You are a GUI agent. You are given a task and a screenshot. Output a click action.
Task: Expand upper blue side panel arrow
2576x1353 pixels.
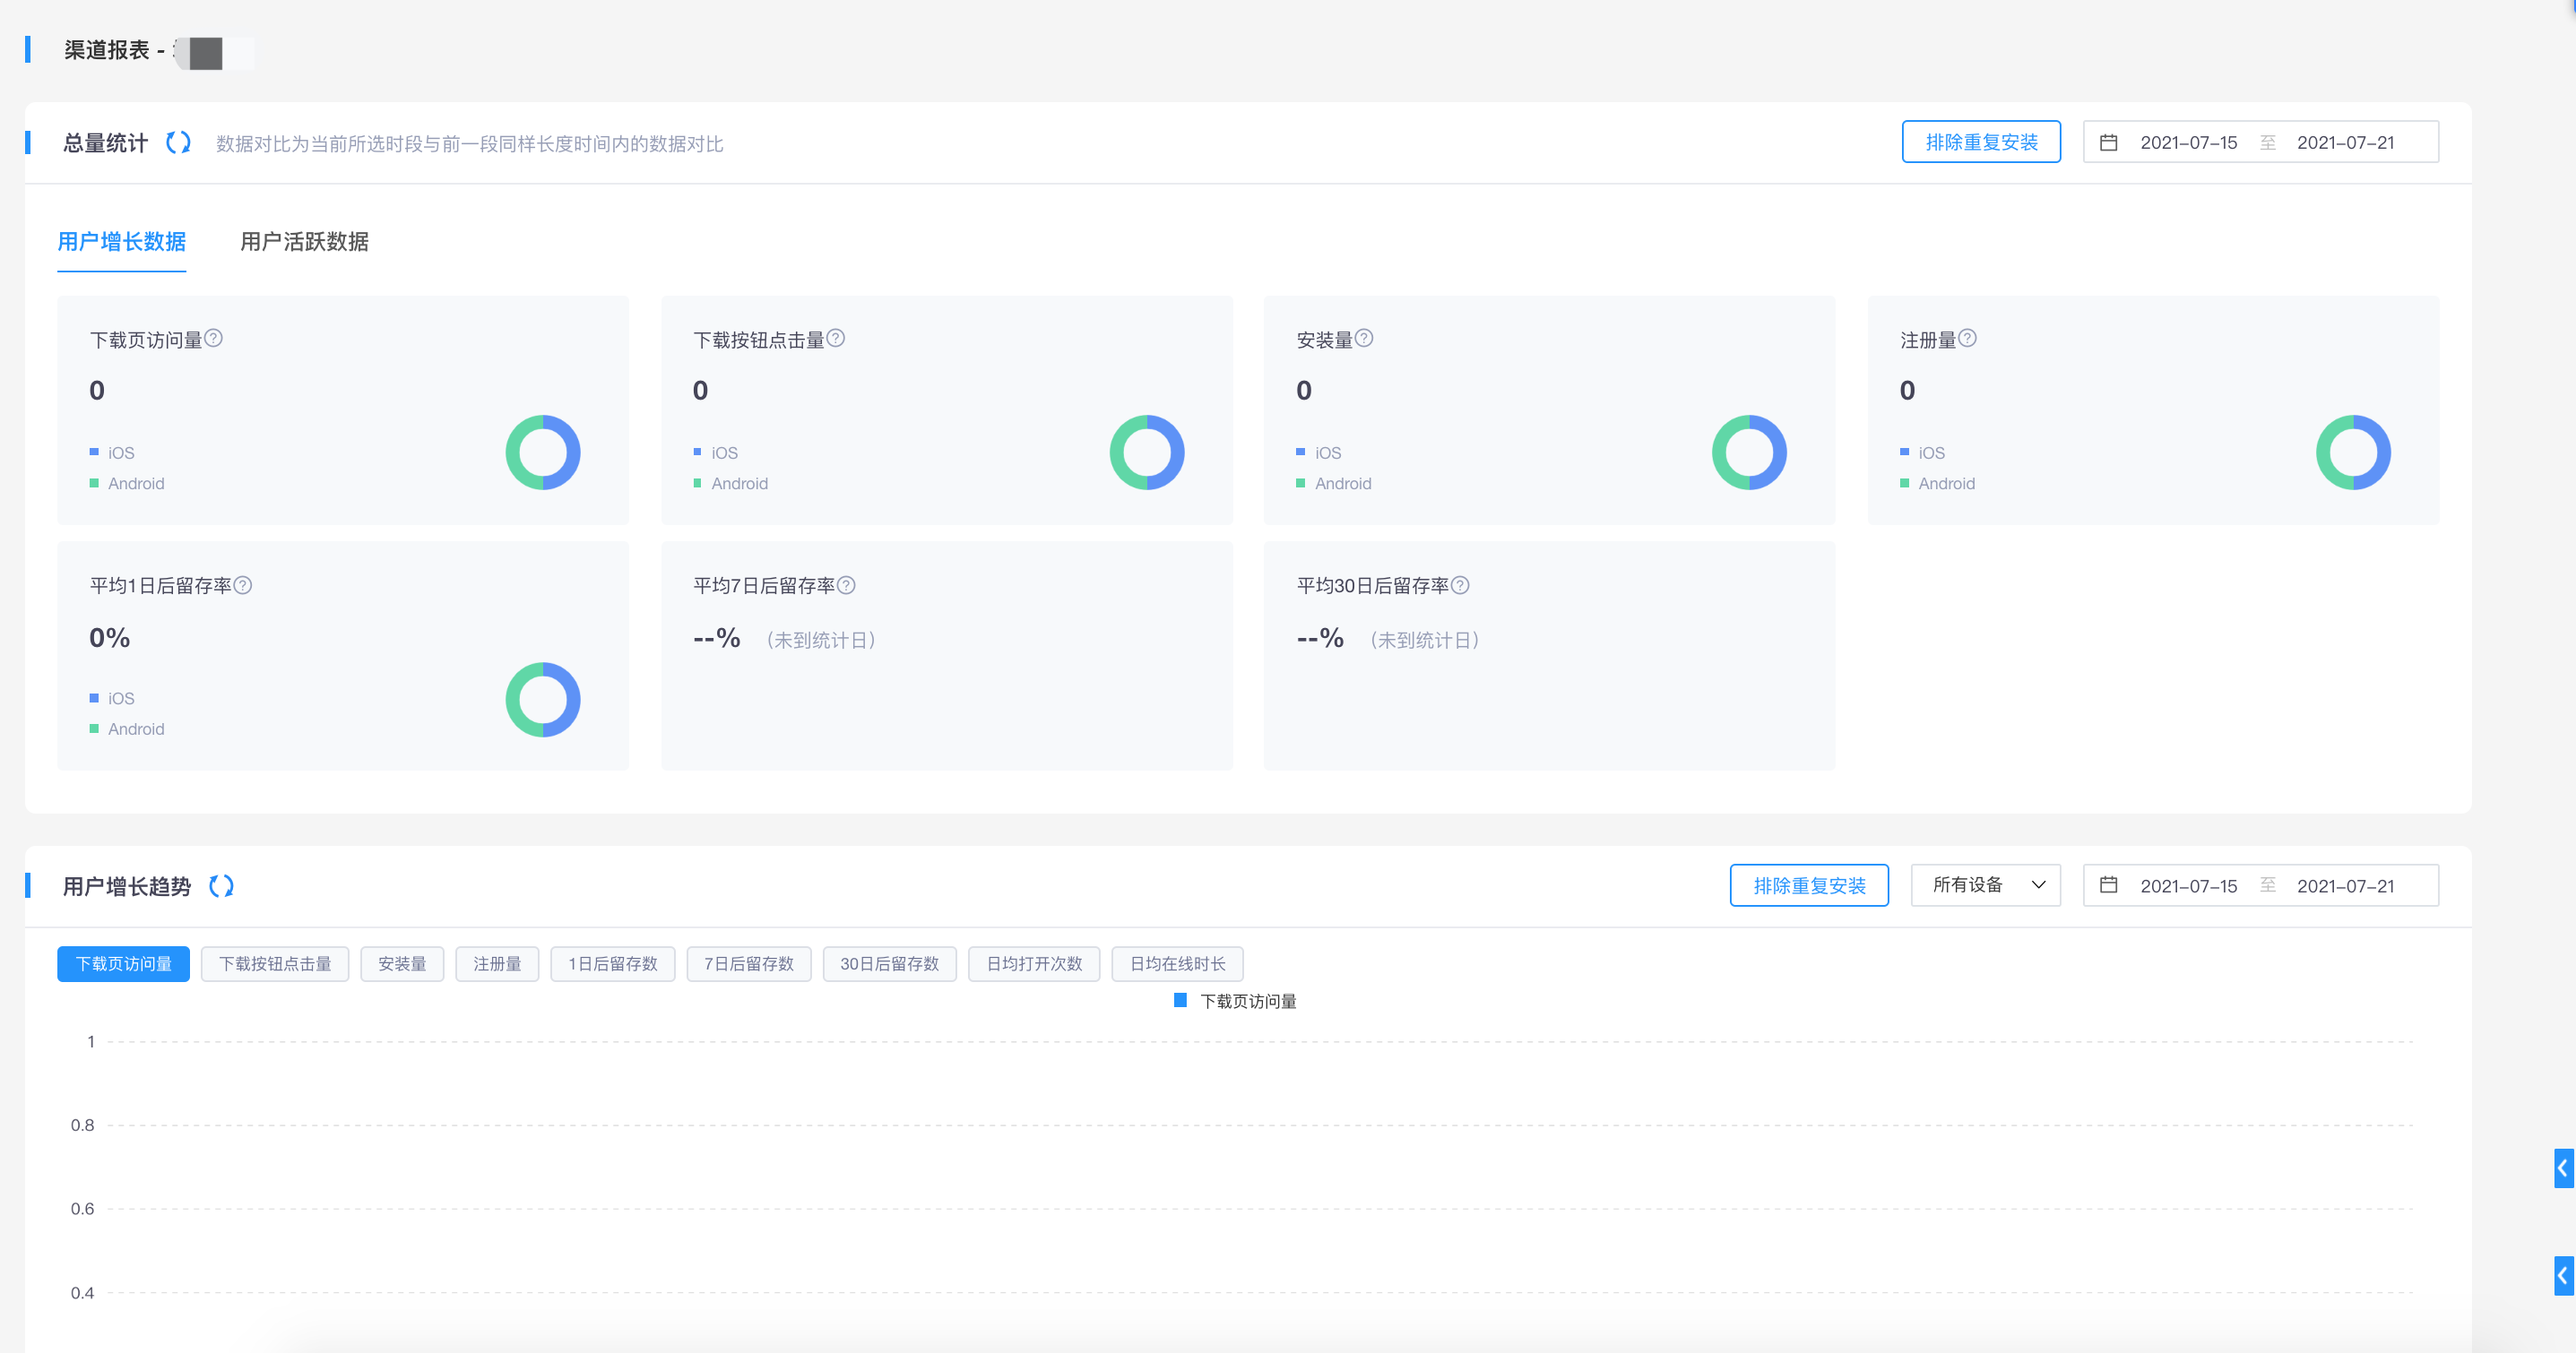click(2563, 1168)
